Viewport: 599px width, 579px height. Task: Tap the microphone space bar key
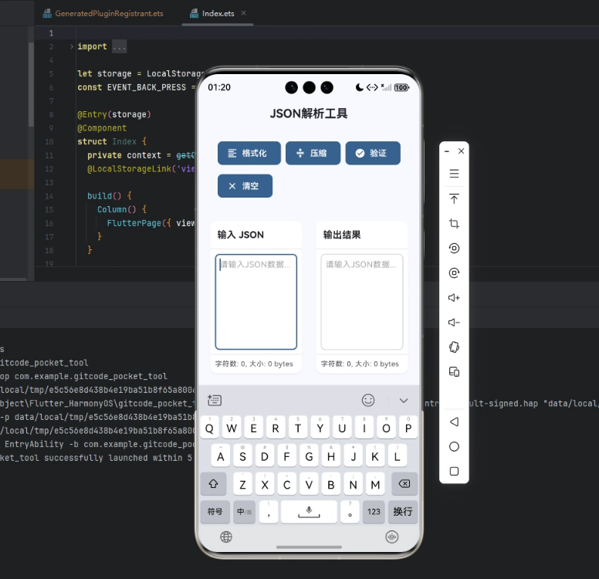(x=309, y=511)
